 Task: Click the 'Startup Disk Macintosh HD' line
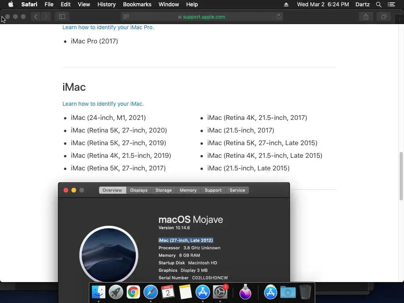[188, 263]
